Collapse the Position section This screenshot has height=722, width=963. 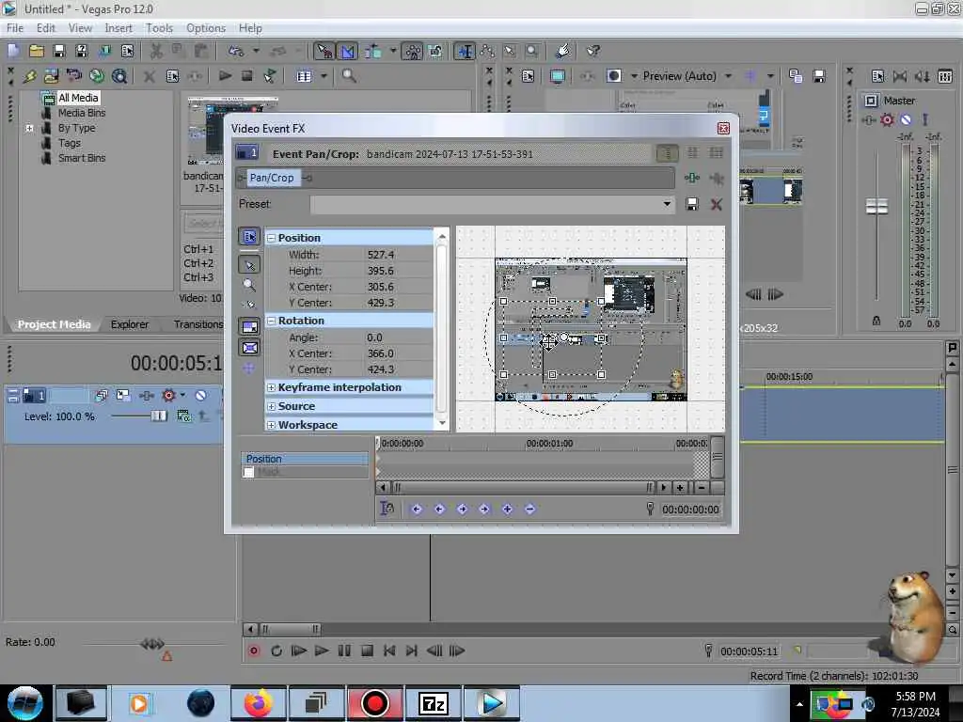pyautogui.click(x=271, y=238)
